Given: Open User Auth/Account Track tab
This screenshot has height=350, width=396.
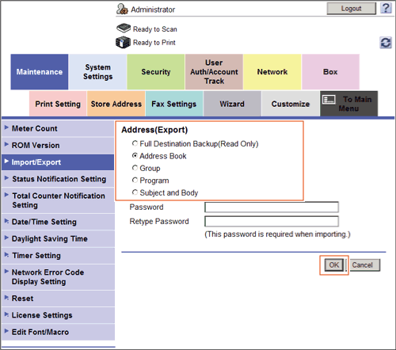Looking at the screenshot, I should [214, 72].
